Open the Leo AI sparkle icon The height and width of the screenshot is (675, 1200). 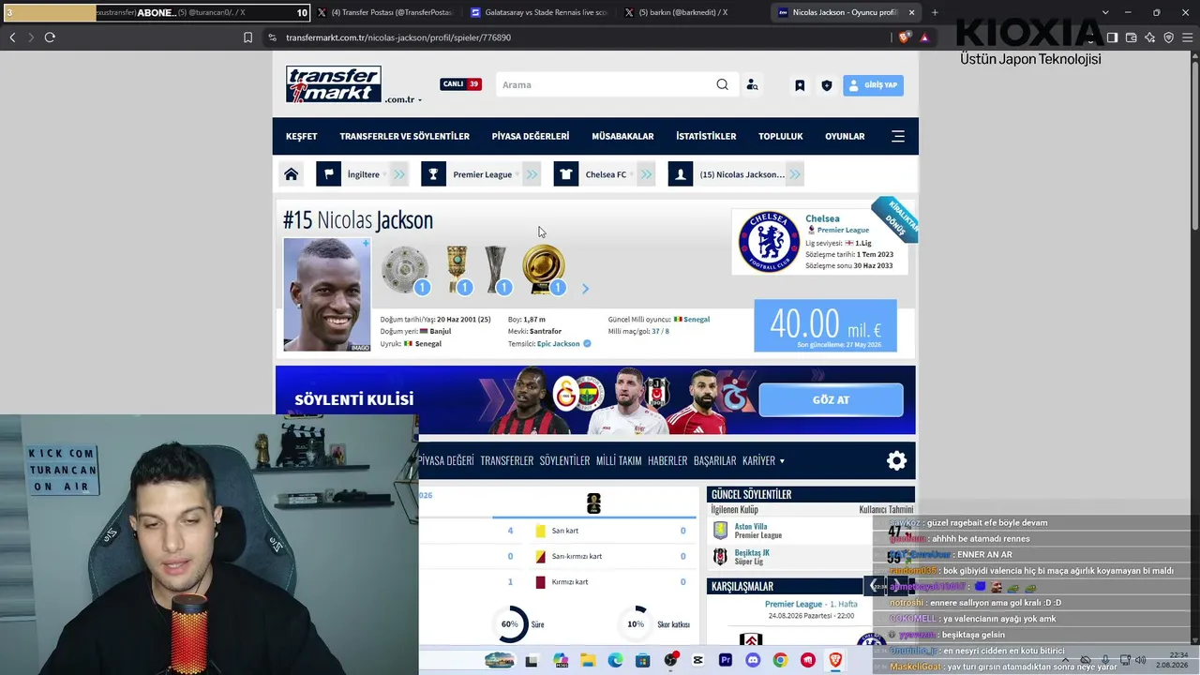1149,37
